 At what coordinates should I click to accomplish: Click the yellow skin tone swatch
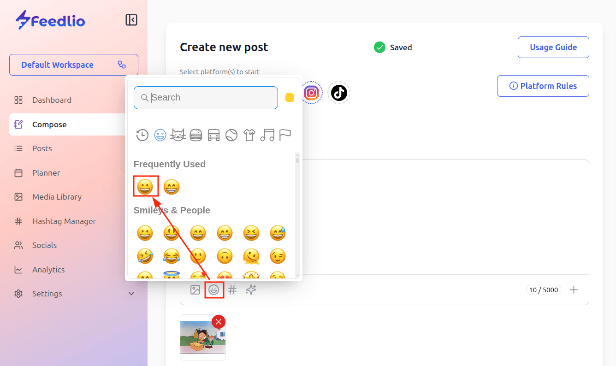coord(290,98)
